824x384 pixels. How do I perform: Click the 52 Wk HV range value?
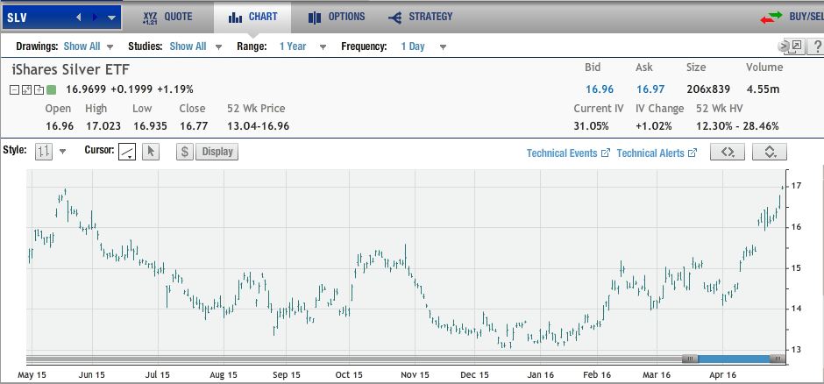(737, 126)
